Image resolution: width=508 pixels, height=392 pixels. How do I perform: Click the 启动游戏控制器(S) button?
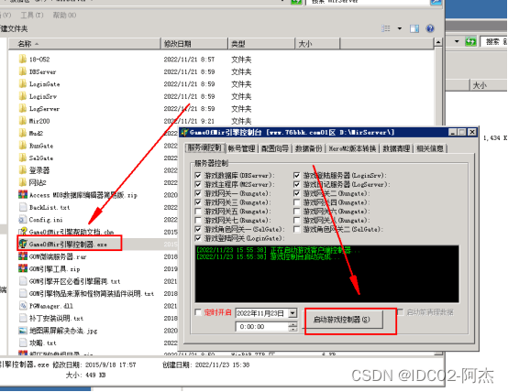tap(341, 320)
